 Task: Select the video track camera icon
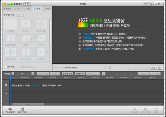[x=6, y=85]
